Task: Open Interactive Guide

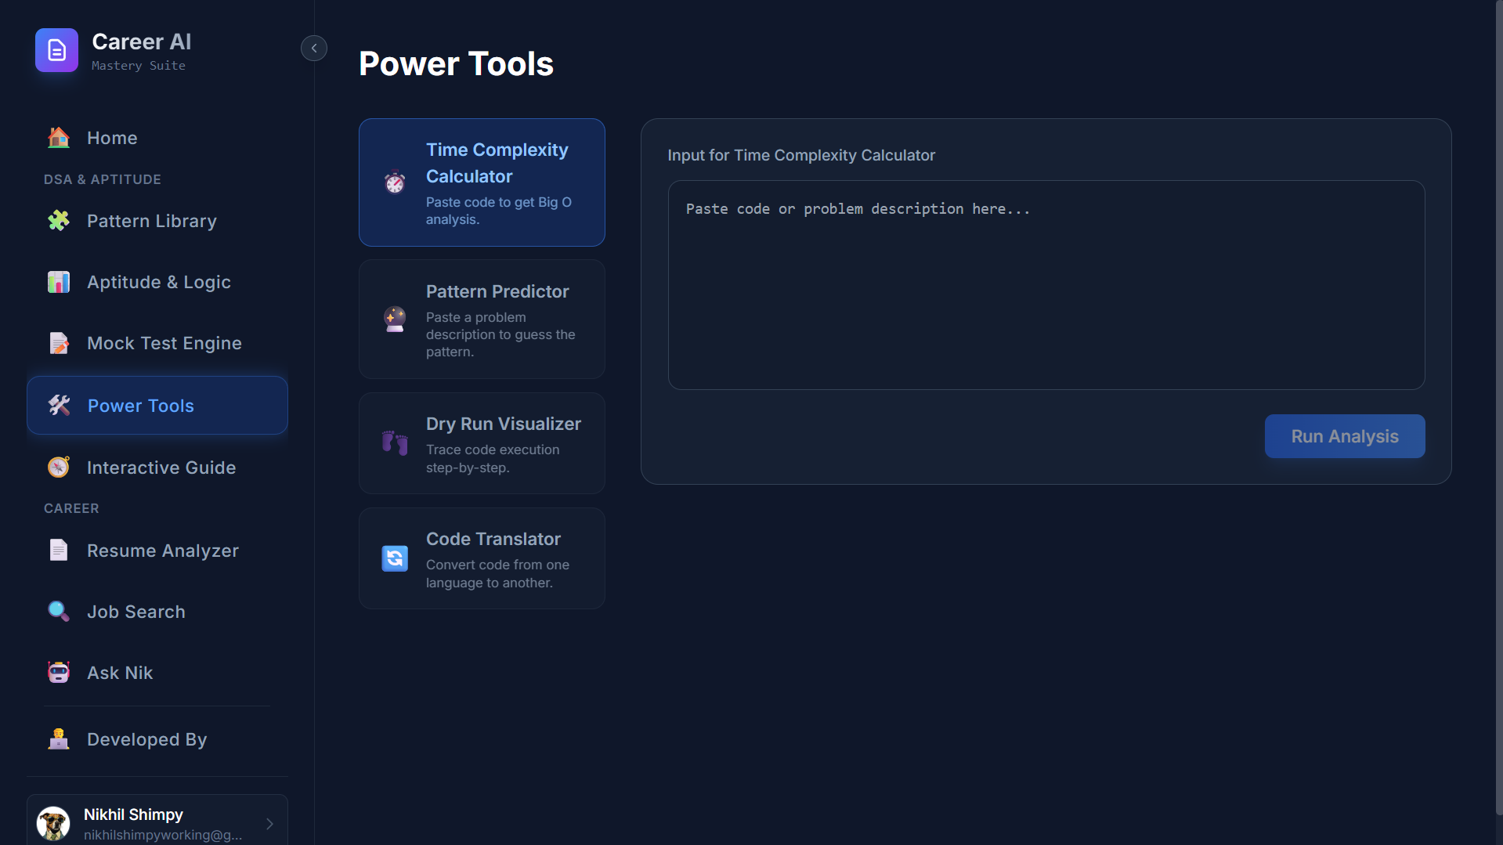Action: pos(157,468)
